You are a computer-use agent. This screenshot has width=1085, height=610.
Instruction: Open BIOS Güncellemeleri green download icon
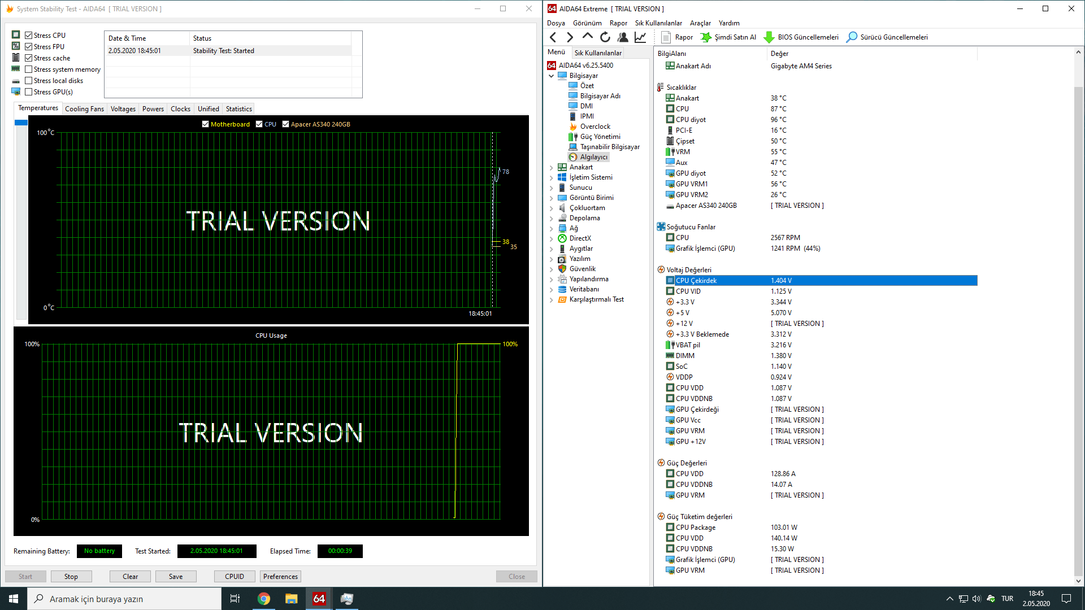tap(769, 37)
